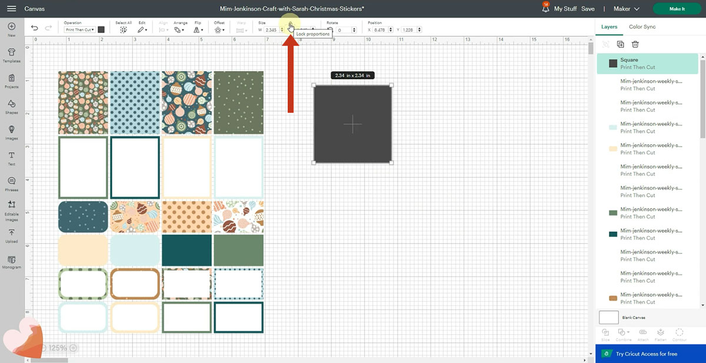This screenshot has width=706, height=363.
Task: Open the Monogram tool
Action: click(11, 261)
